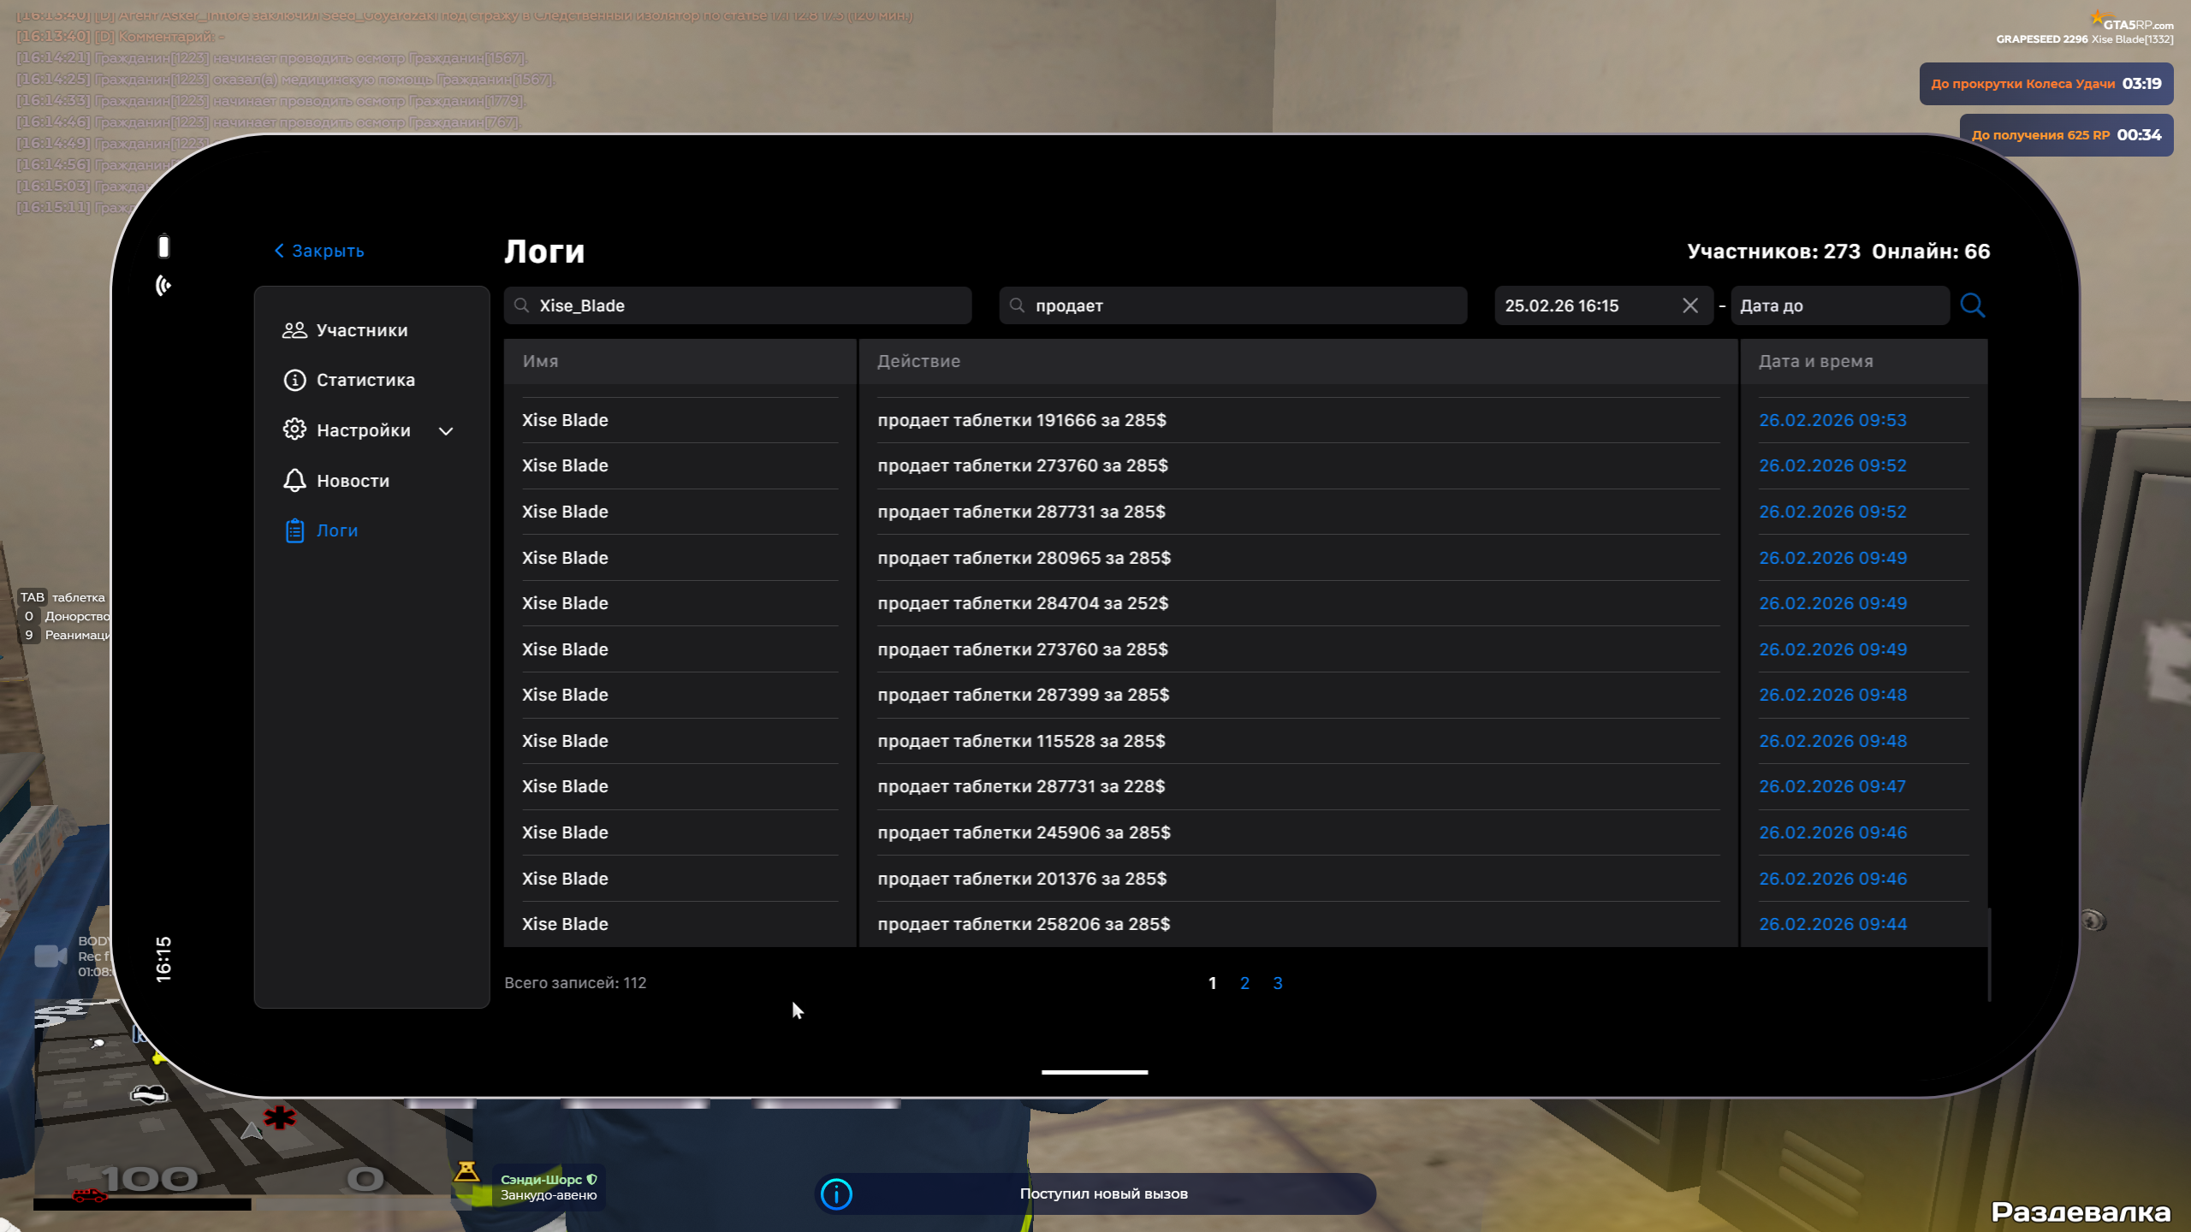Image resolution: width=2191 pixels, height=1232 pixels.
Task: Click the Настройки gear icon
Action: [x=294, y=429]
